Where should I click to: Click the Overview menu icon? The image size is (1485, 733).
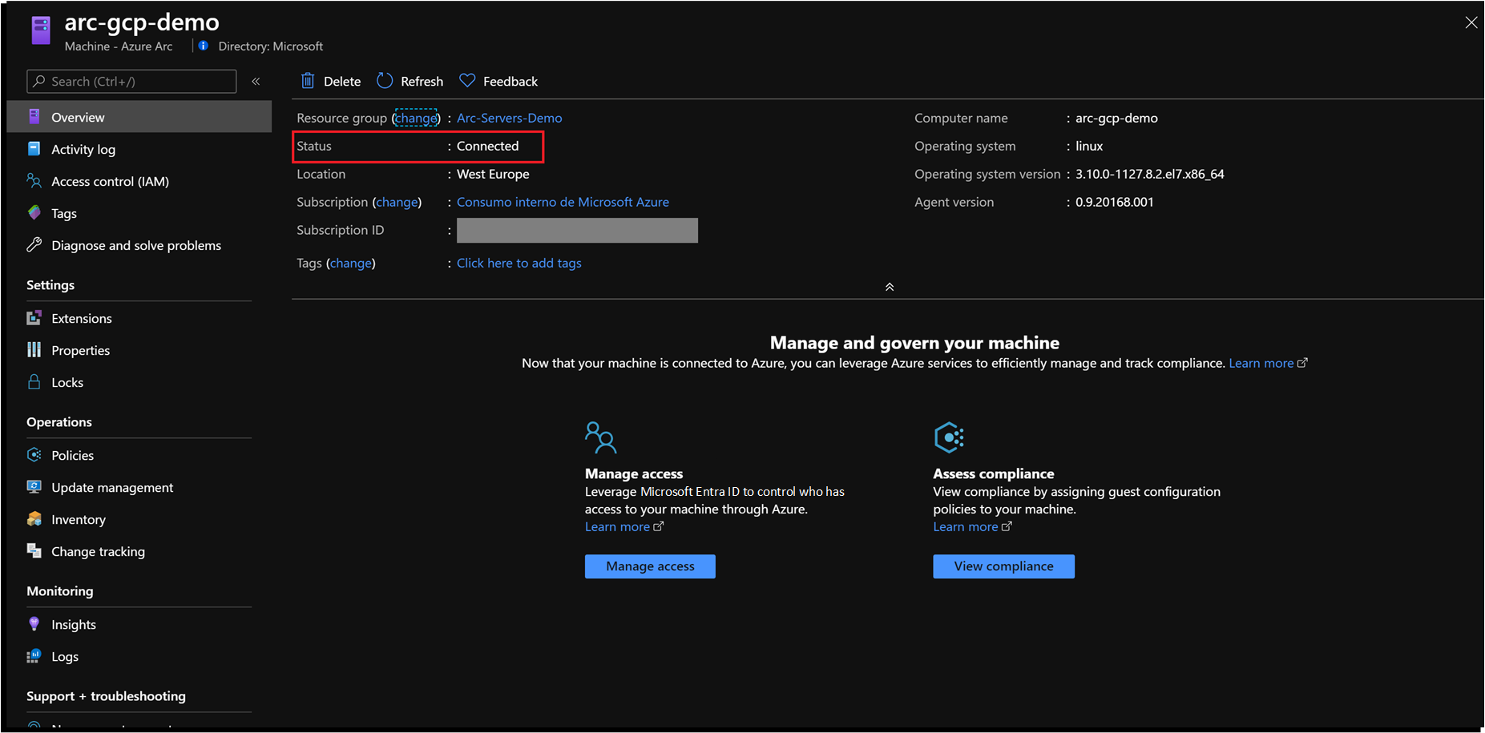(x=34, y=117)
